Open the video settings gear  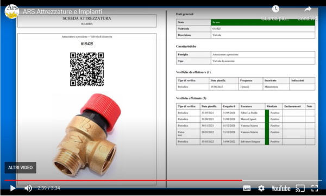click(x=261, y=188)
